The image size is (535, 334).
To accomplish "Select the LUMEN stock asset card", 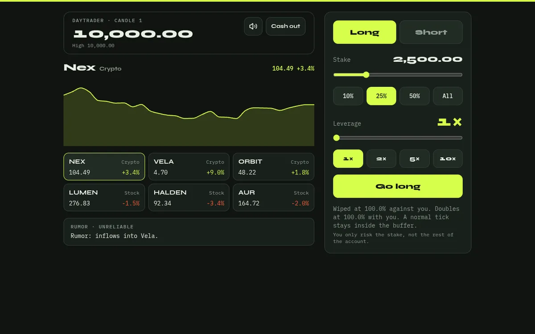I will 104,197.
